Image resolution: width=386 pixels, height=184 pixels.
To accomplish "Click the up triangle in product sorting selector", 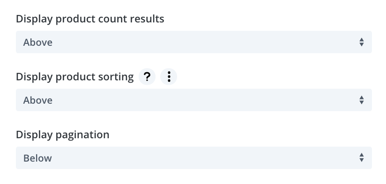I will tap(361, 98).
